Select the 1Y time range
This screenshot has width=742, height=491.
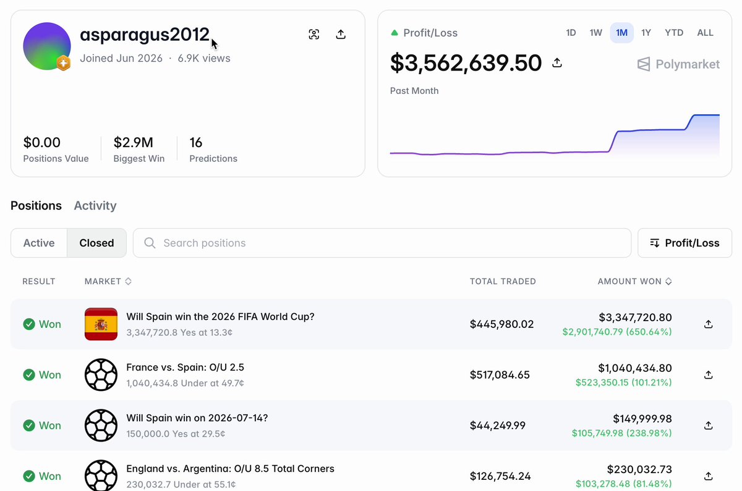pos(646,33)
